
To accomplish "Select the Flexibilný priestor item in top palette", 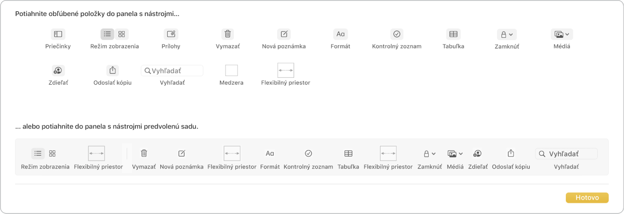I will tap(285, 70).
